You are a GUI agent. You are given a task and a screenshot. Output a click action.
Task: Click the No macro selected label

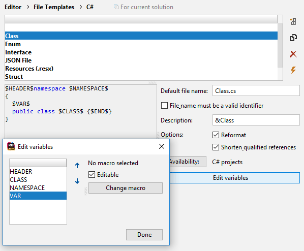point(113,163)
